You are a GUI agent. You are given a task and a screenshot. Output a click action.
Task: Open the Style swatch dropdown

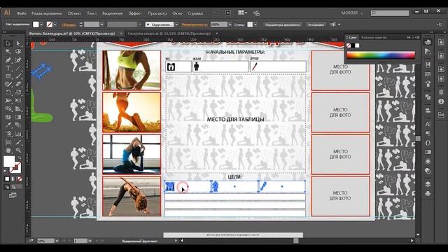coord(255,24)
